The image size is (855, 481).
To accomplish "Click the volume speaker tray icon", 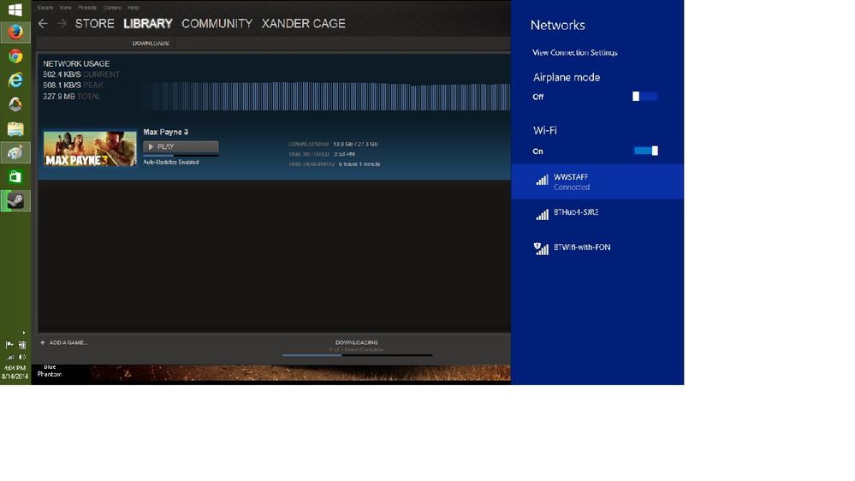I will pos(22,357).
